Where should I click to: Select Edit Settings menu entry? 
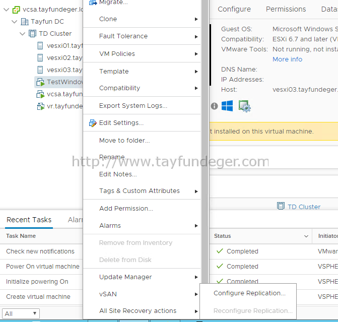point(142,123)
